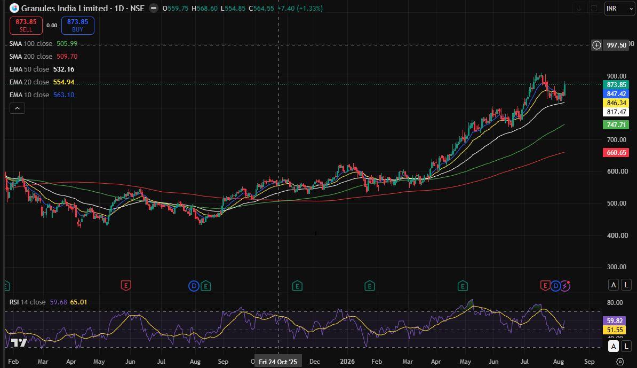
Task: Click the market status icon beside the NSE title
Action: click(154, 8)
